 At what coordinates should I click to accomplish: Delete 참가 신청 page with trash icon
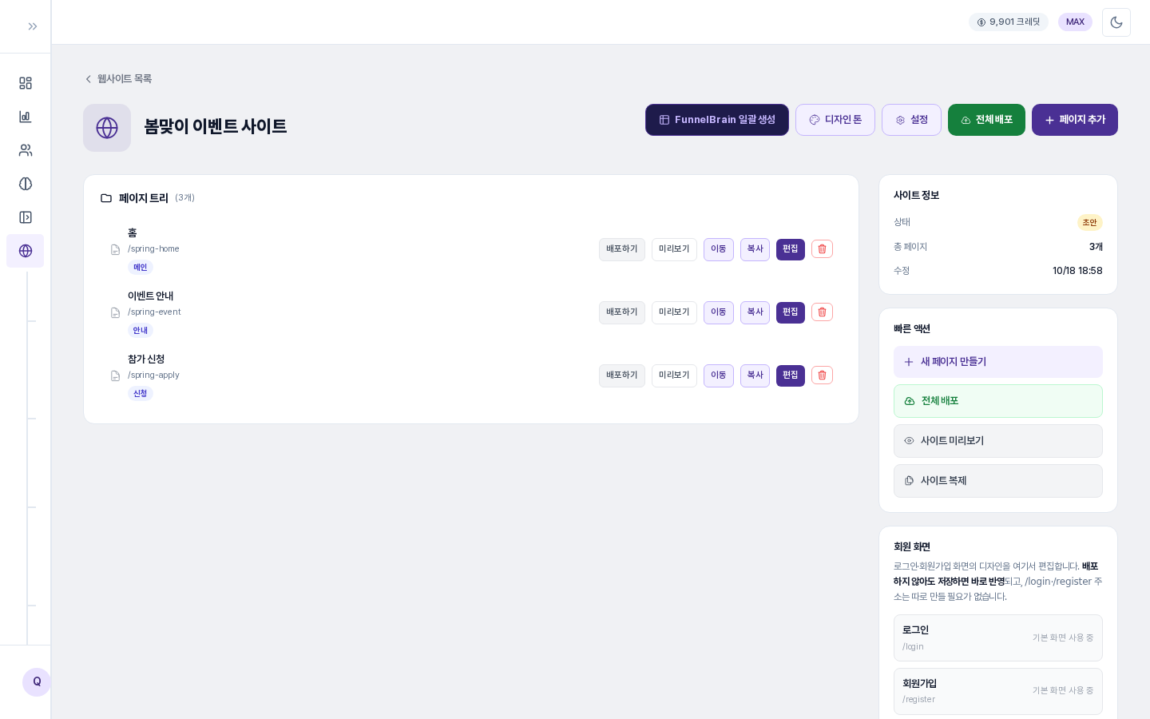pos(822,375)
